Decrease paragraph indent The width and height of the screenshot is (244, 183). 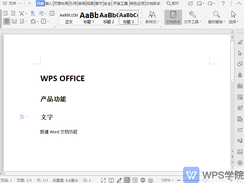pyautogui.click(x=5, y=13)
